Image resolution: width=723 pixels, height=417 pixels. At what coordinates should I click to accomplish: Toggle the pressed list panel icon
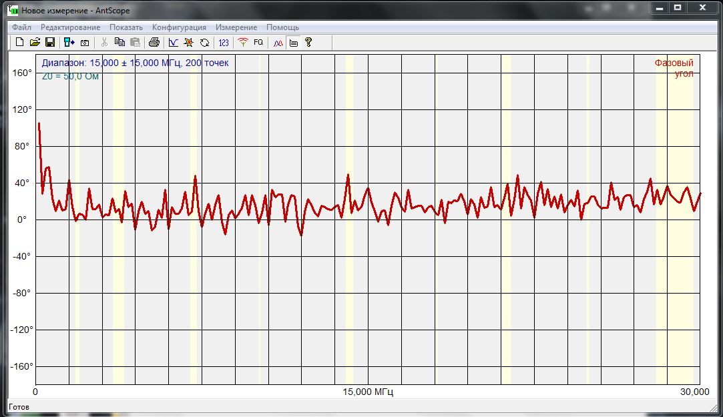293,42
